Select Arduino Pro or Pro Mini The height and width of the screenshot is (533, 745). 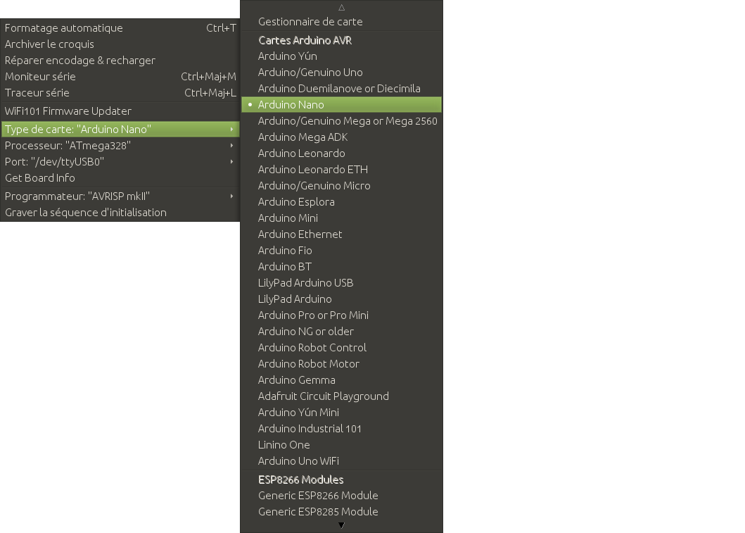click(x=313, y=315)
